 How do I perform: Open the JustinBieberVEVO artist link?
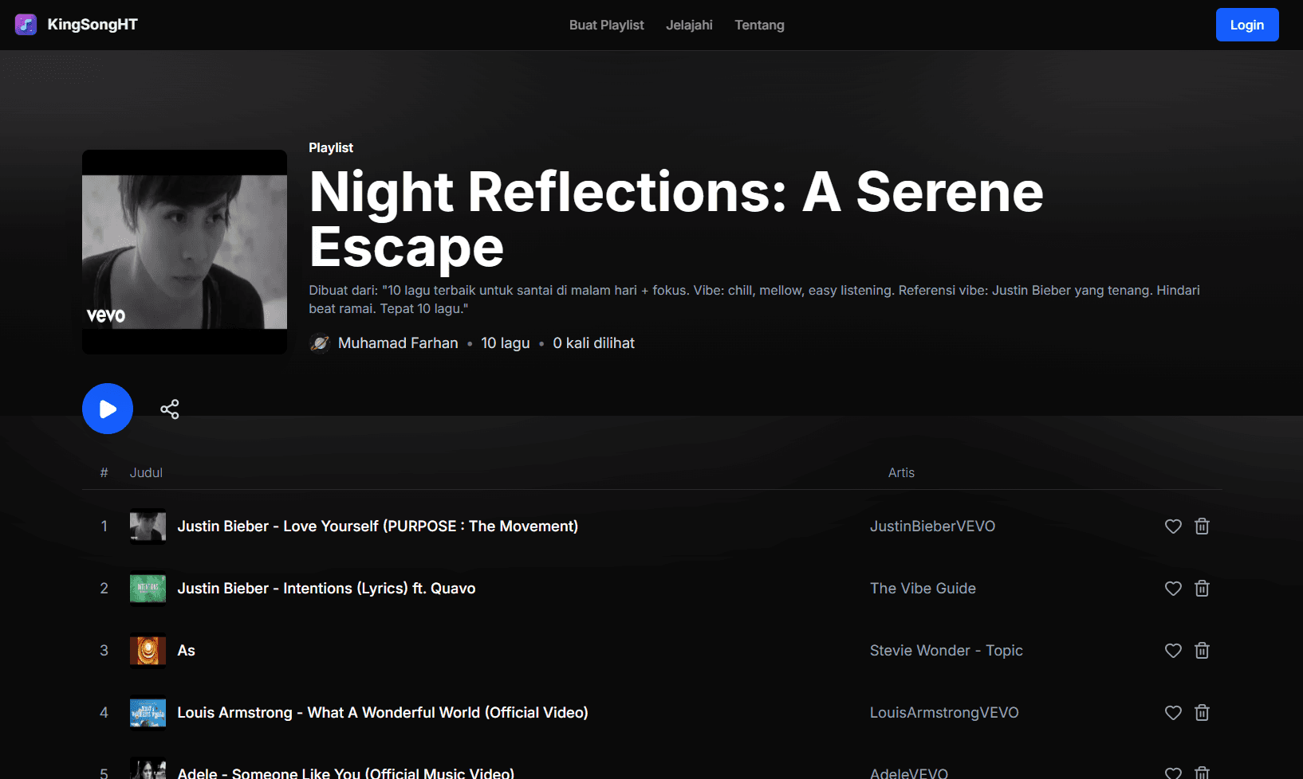click(932, 527)
